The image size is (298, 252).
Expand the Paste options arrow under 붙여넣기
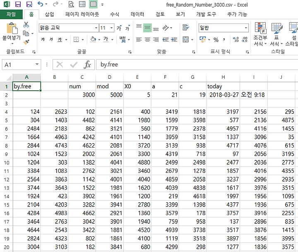(12, 44)
